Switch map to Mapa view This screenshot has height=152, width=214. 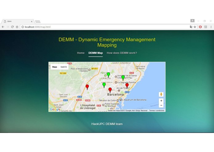click(x=55, y=67)
